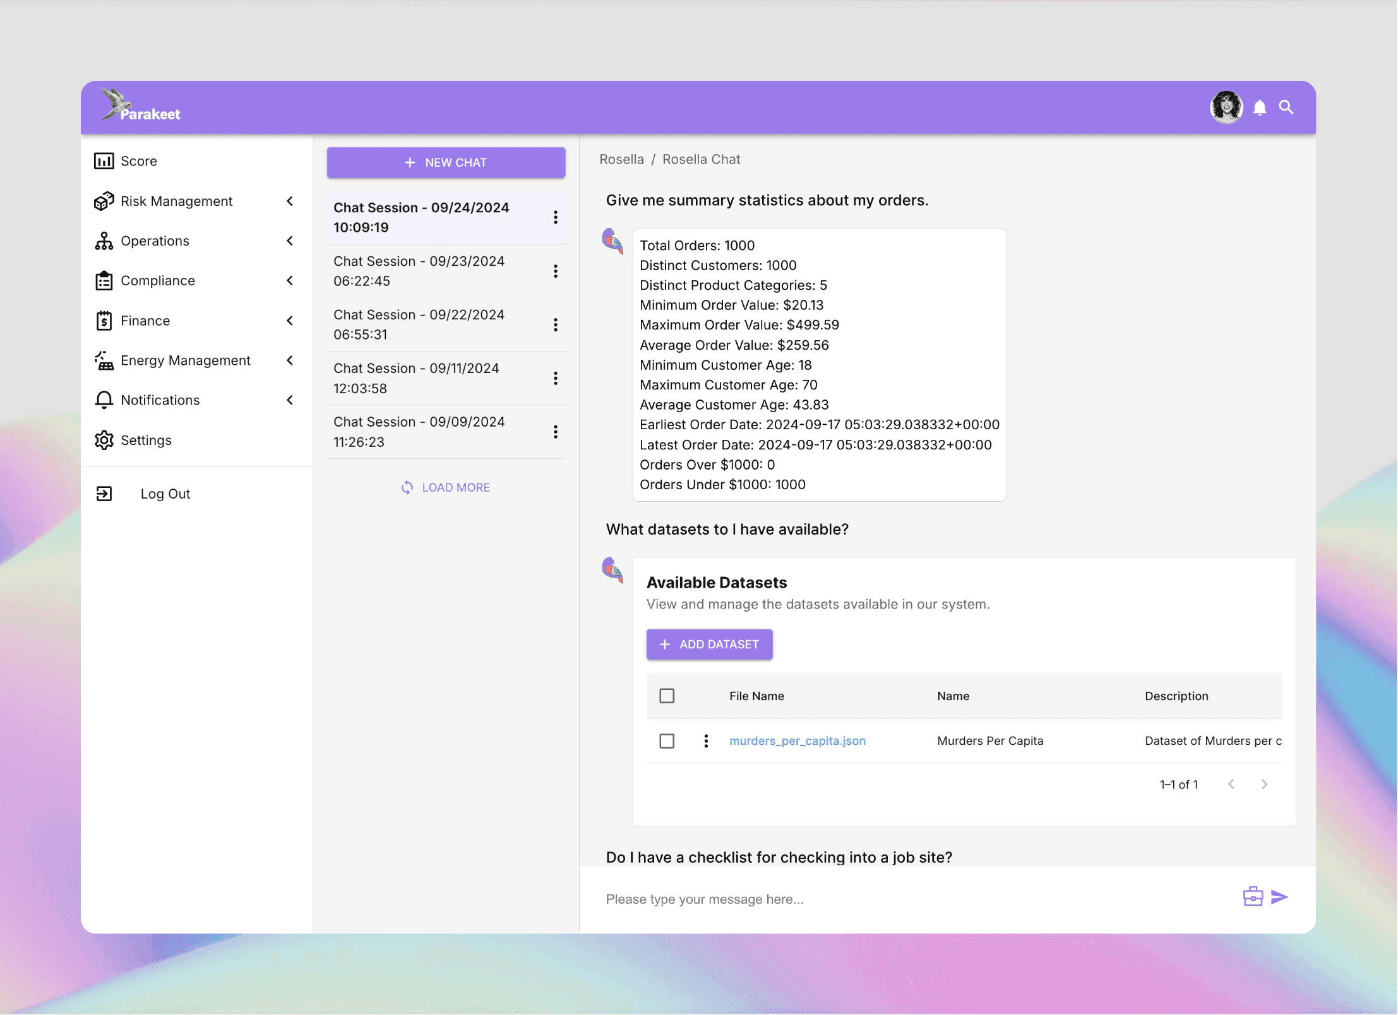This screenshot has height=1015, width=1398.
Task: Select chat session 09/24/2024 10:09:19
Action: [x=446, y=218]
